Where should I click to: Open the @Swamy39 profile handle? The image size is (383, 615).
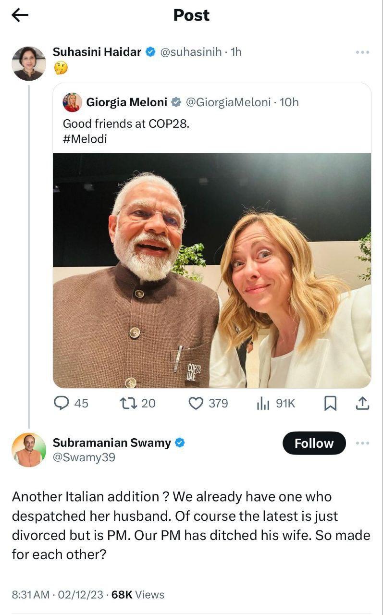(x=84, y=457)
